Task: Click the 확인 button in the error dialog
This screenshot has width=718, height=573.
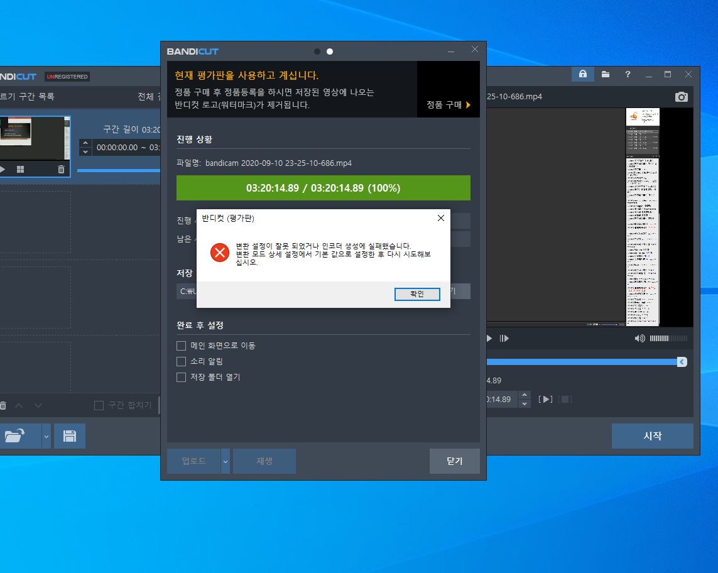Action: 416,294
